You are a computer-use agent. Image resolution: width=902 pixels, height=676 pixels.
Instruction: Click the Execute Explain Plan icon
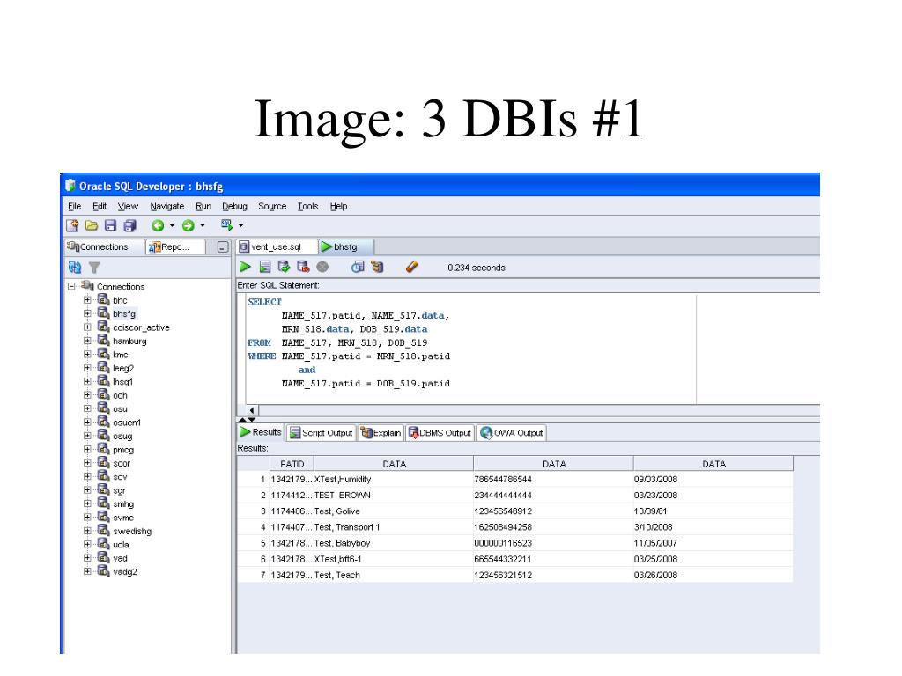coord(377,267)
